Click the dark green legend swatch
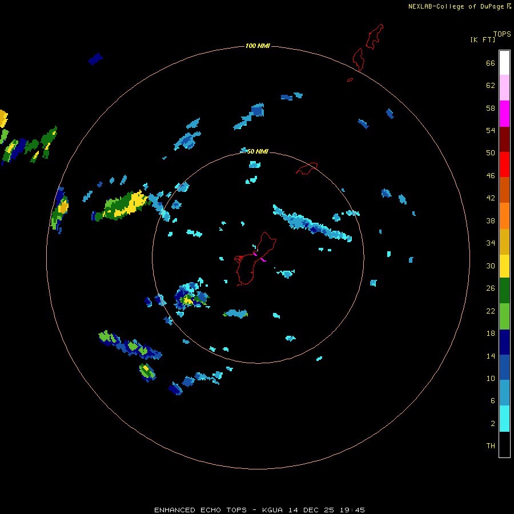Viewport: 514px width, 514px height. coord(504,291)
